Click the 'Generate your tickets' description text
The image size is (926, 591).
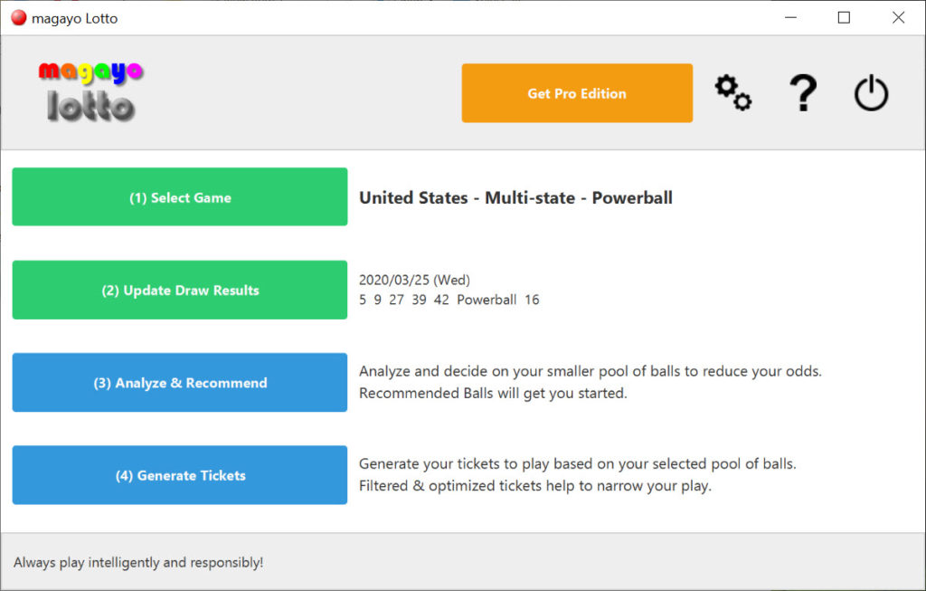[x=577, y=464]
